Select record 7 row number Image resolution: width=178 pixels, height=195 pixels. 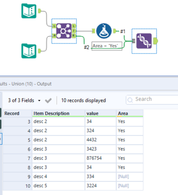click(x=18, y=158)
